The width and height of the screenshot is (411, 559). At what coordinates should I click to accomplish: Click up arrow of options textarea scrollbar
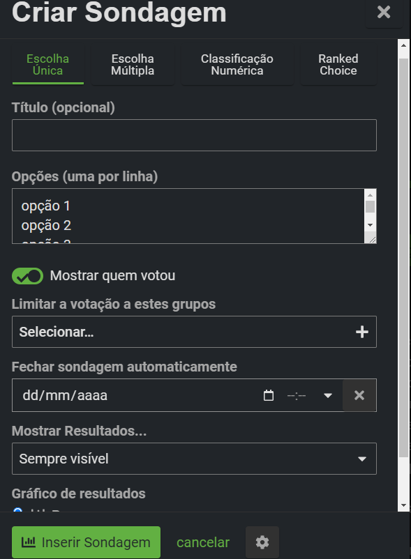[370, 195]
